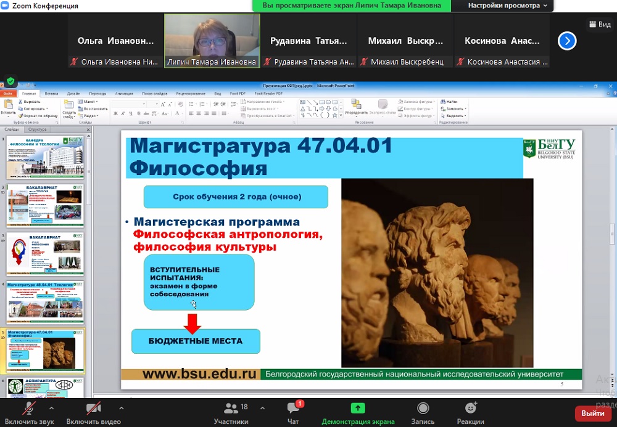Switch to the Структура pane tab
Viewport: 617px width, 427px height.
(38, 129)
